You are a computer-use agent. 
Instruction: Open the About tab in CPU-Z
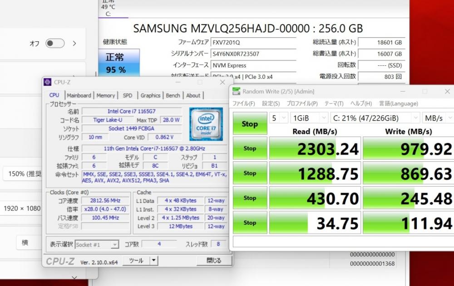click(x=193, y=96)
